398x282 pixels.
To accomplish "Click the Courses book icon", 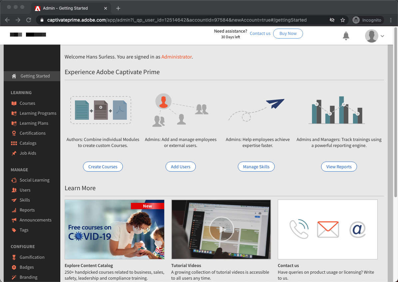I will point(14,103).
